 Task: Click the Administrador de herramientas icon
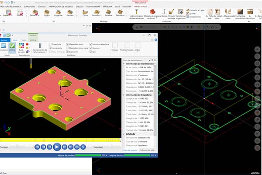pos(137,13)
